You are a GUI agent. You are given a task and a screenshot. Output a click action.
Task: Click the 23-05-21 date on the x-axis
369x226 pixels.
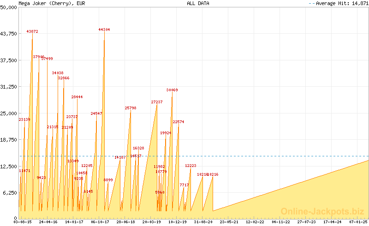tap(229, 222)
